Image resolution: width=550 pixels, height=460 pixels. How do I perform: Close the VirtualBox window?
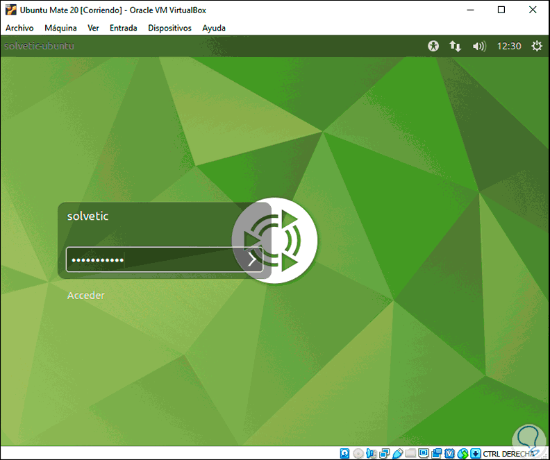533,10
